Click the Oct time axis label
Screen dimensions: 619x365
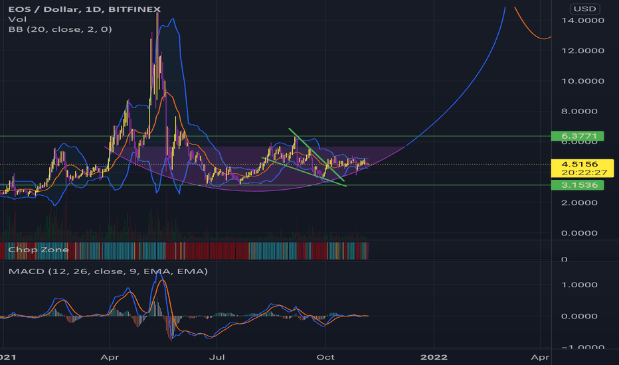tap(325, 358)
